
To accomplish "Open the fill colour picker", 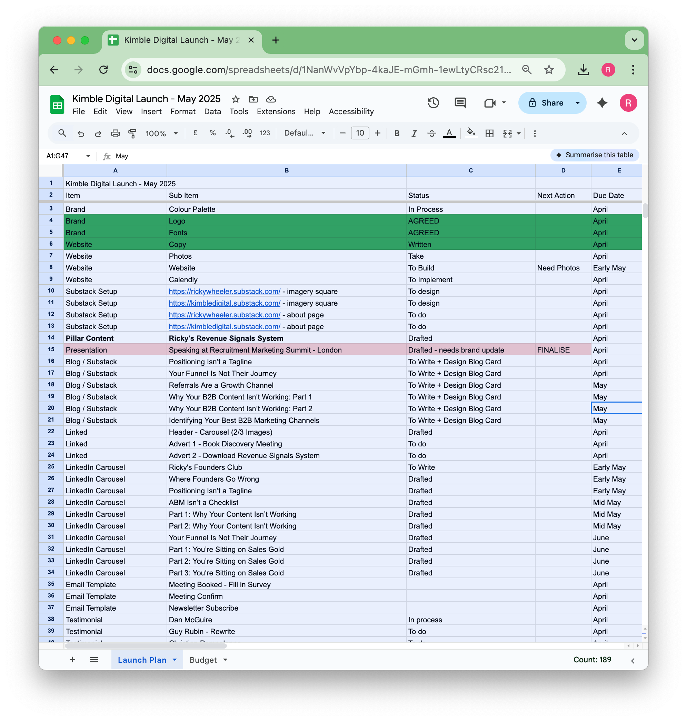I will pos(471,132).
